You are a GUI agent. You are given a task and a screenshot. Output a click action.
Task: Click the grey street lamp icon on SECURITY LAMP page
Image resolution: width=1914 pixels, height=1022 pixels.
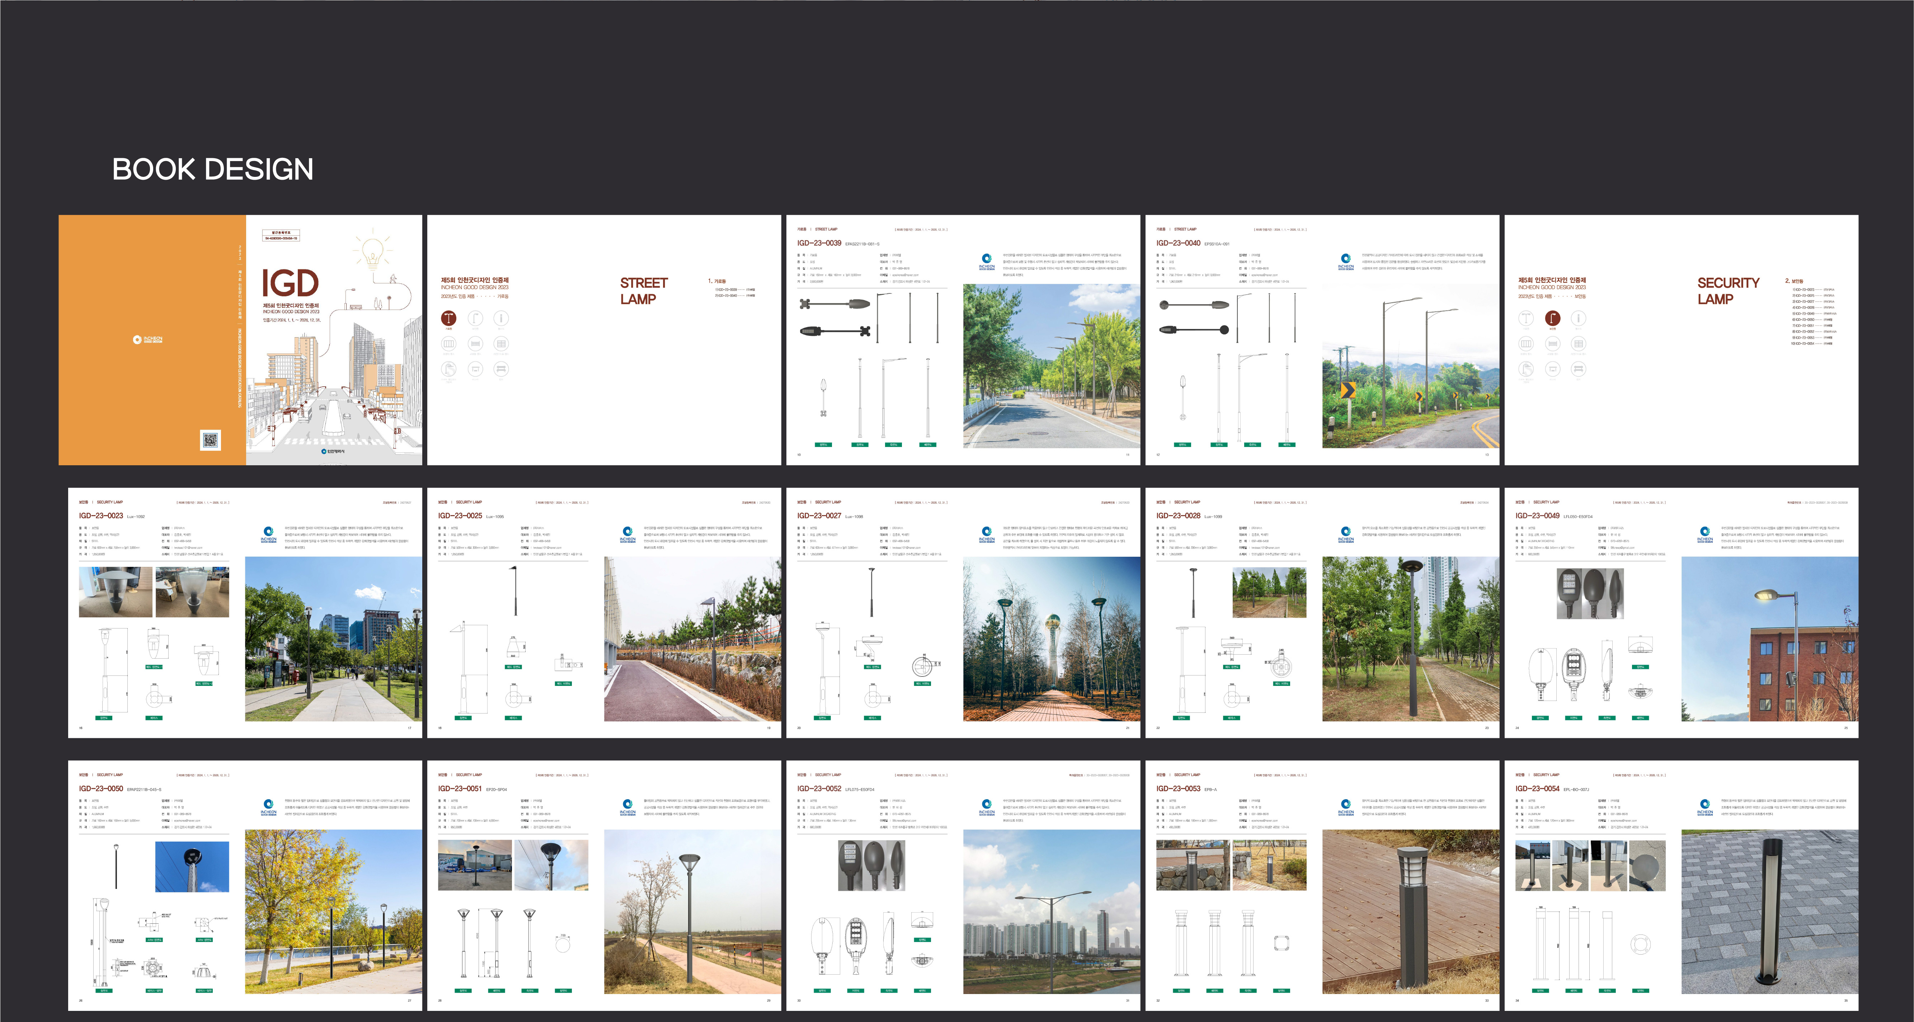[x=1526, y=318]
